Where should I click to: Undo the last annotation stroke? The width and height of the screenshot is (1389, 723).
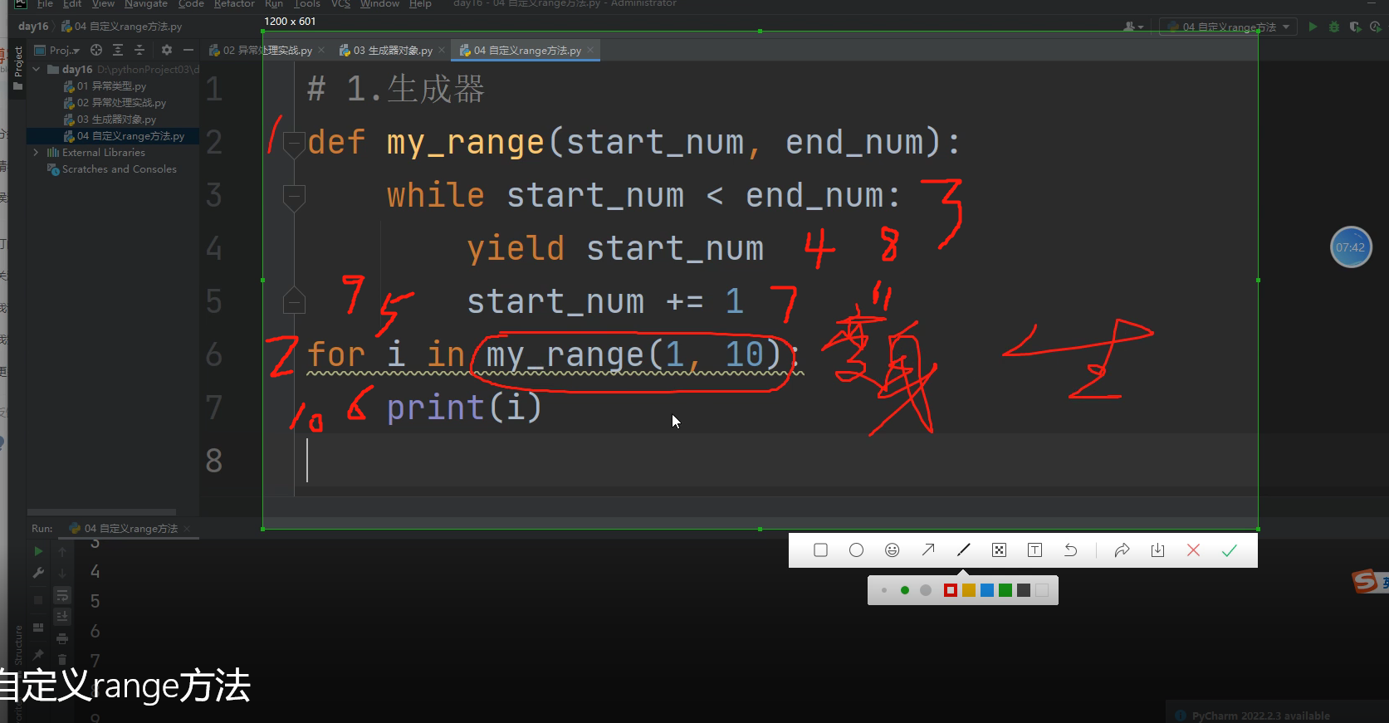(x=1070, y=550)
